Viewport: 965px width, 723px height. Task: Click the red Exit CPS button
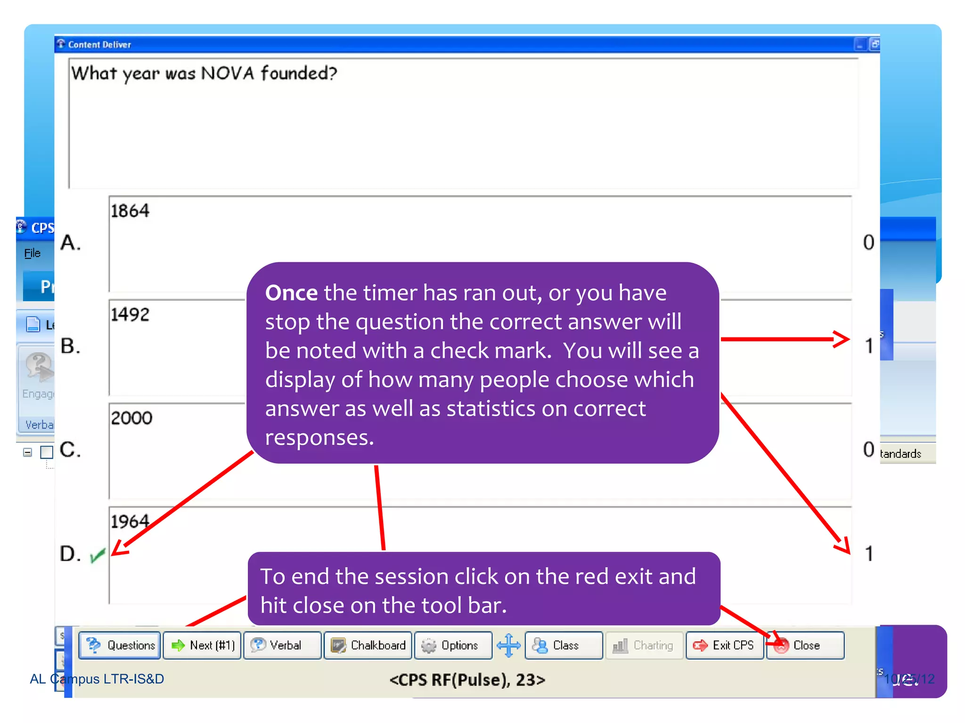tap(725, 645)
